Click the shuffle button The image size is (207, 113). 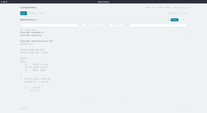(183, 20)
